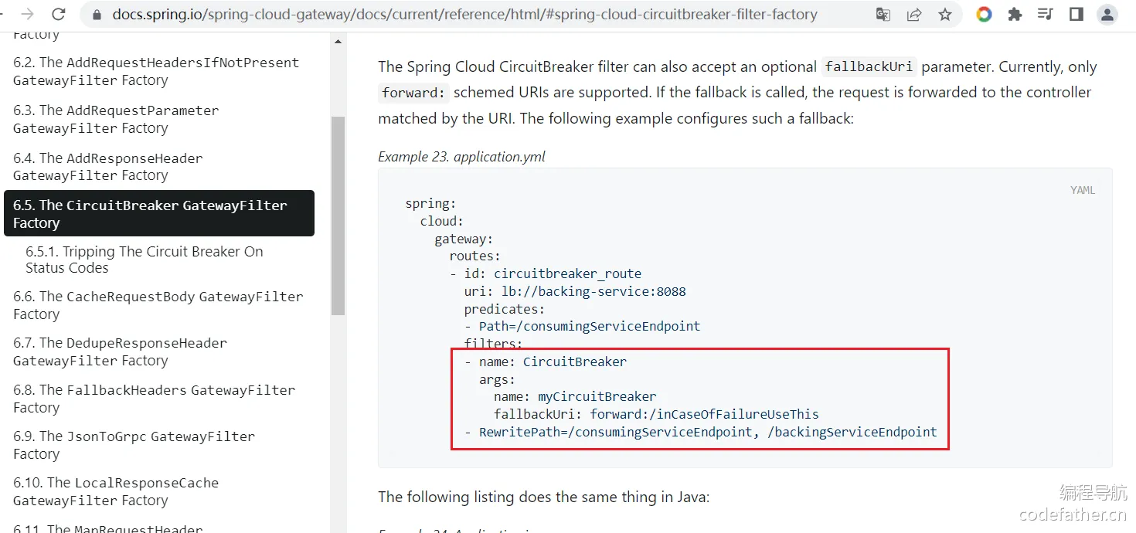Click the 'spring:' code line
Image resolution: width=1136 pixels, height=533 pixels.
(430, 204)
